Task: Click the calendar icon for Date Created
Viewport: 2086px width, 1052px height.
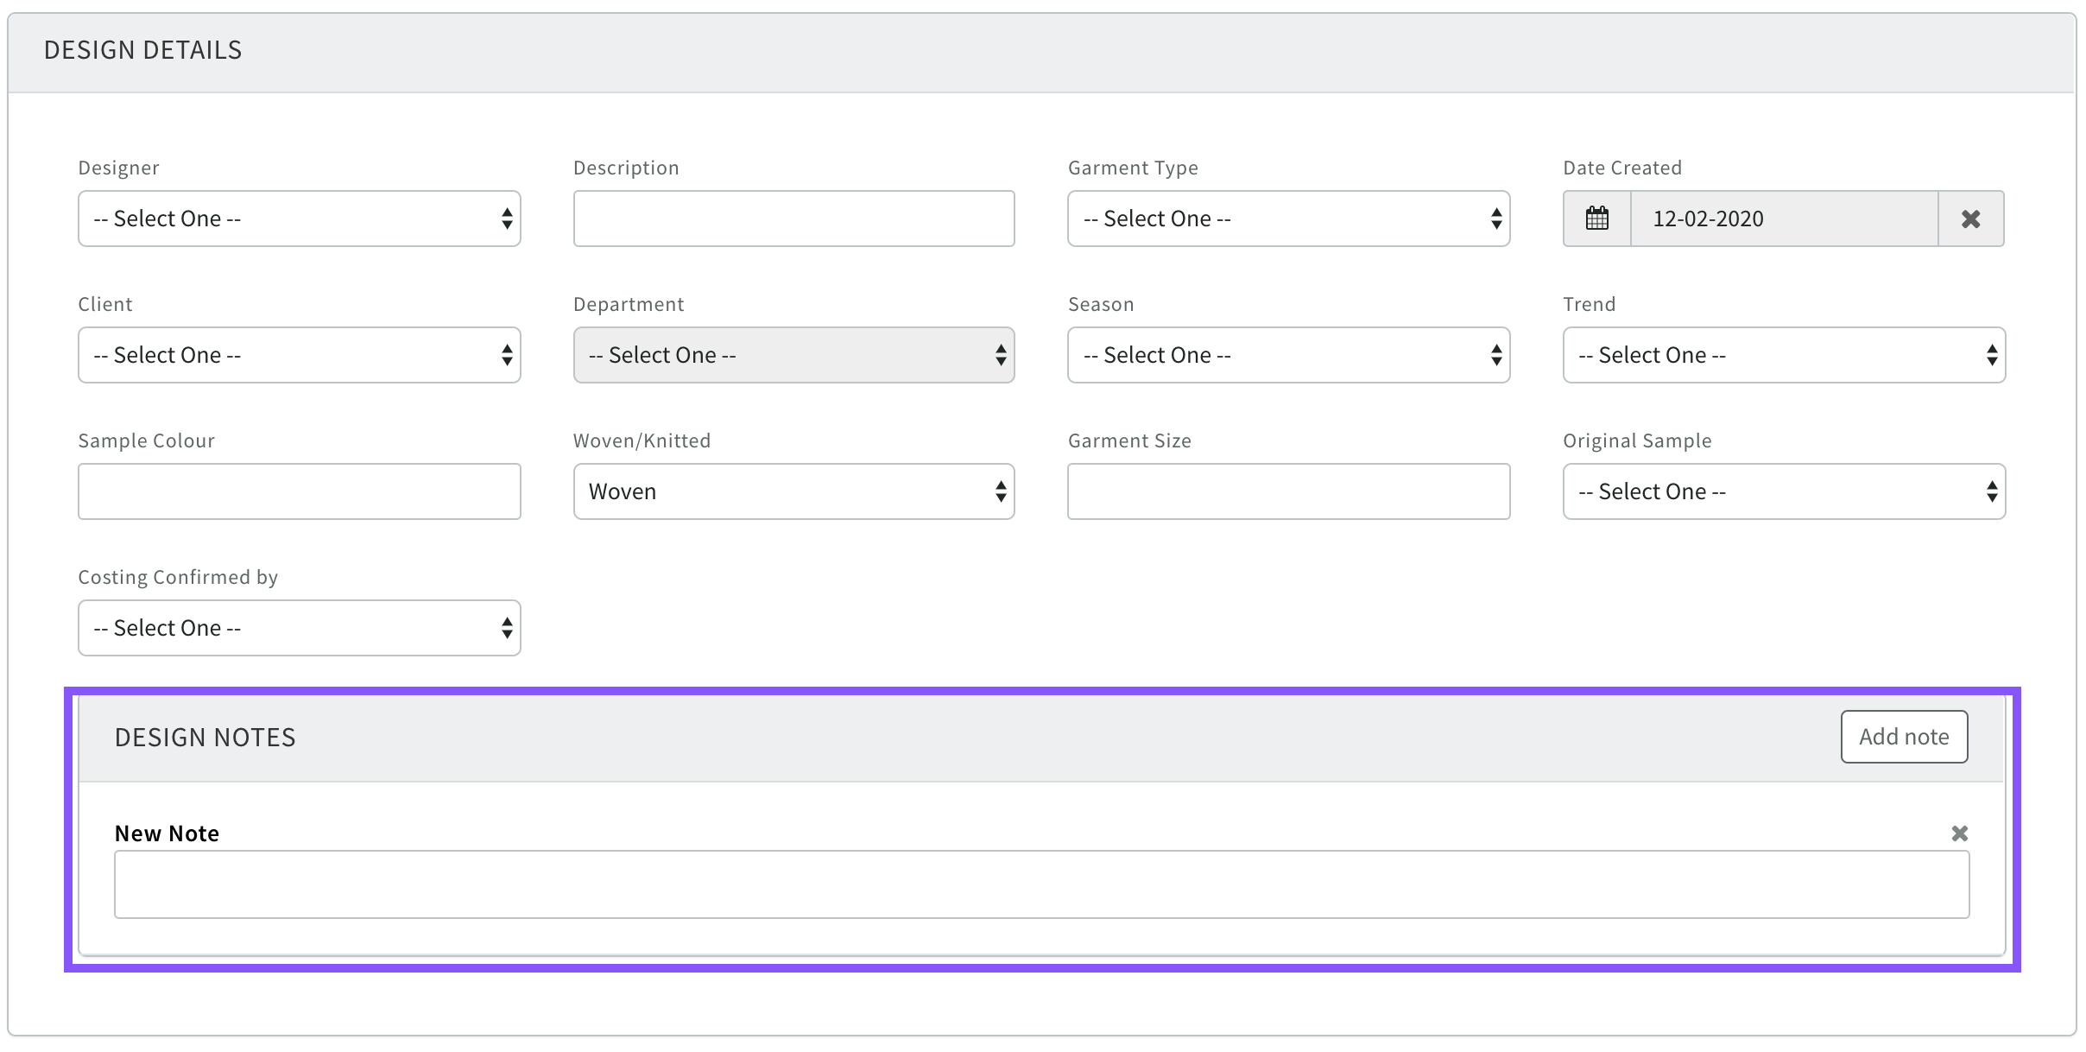Action: coord(1596,219)
